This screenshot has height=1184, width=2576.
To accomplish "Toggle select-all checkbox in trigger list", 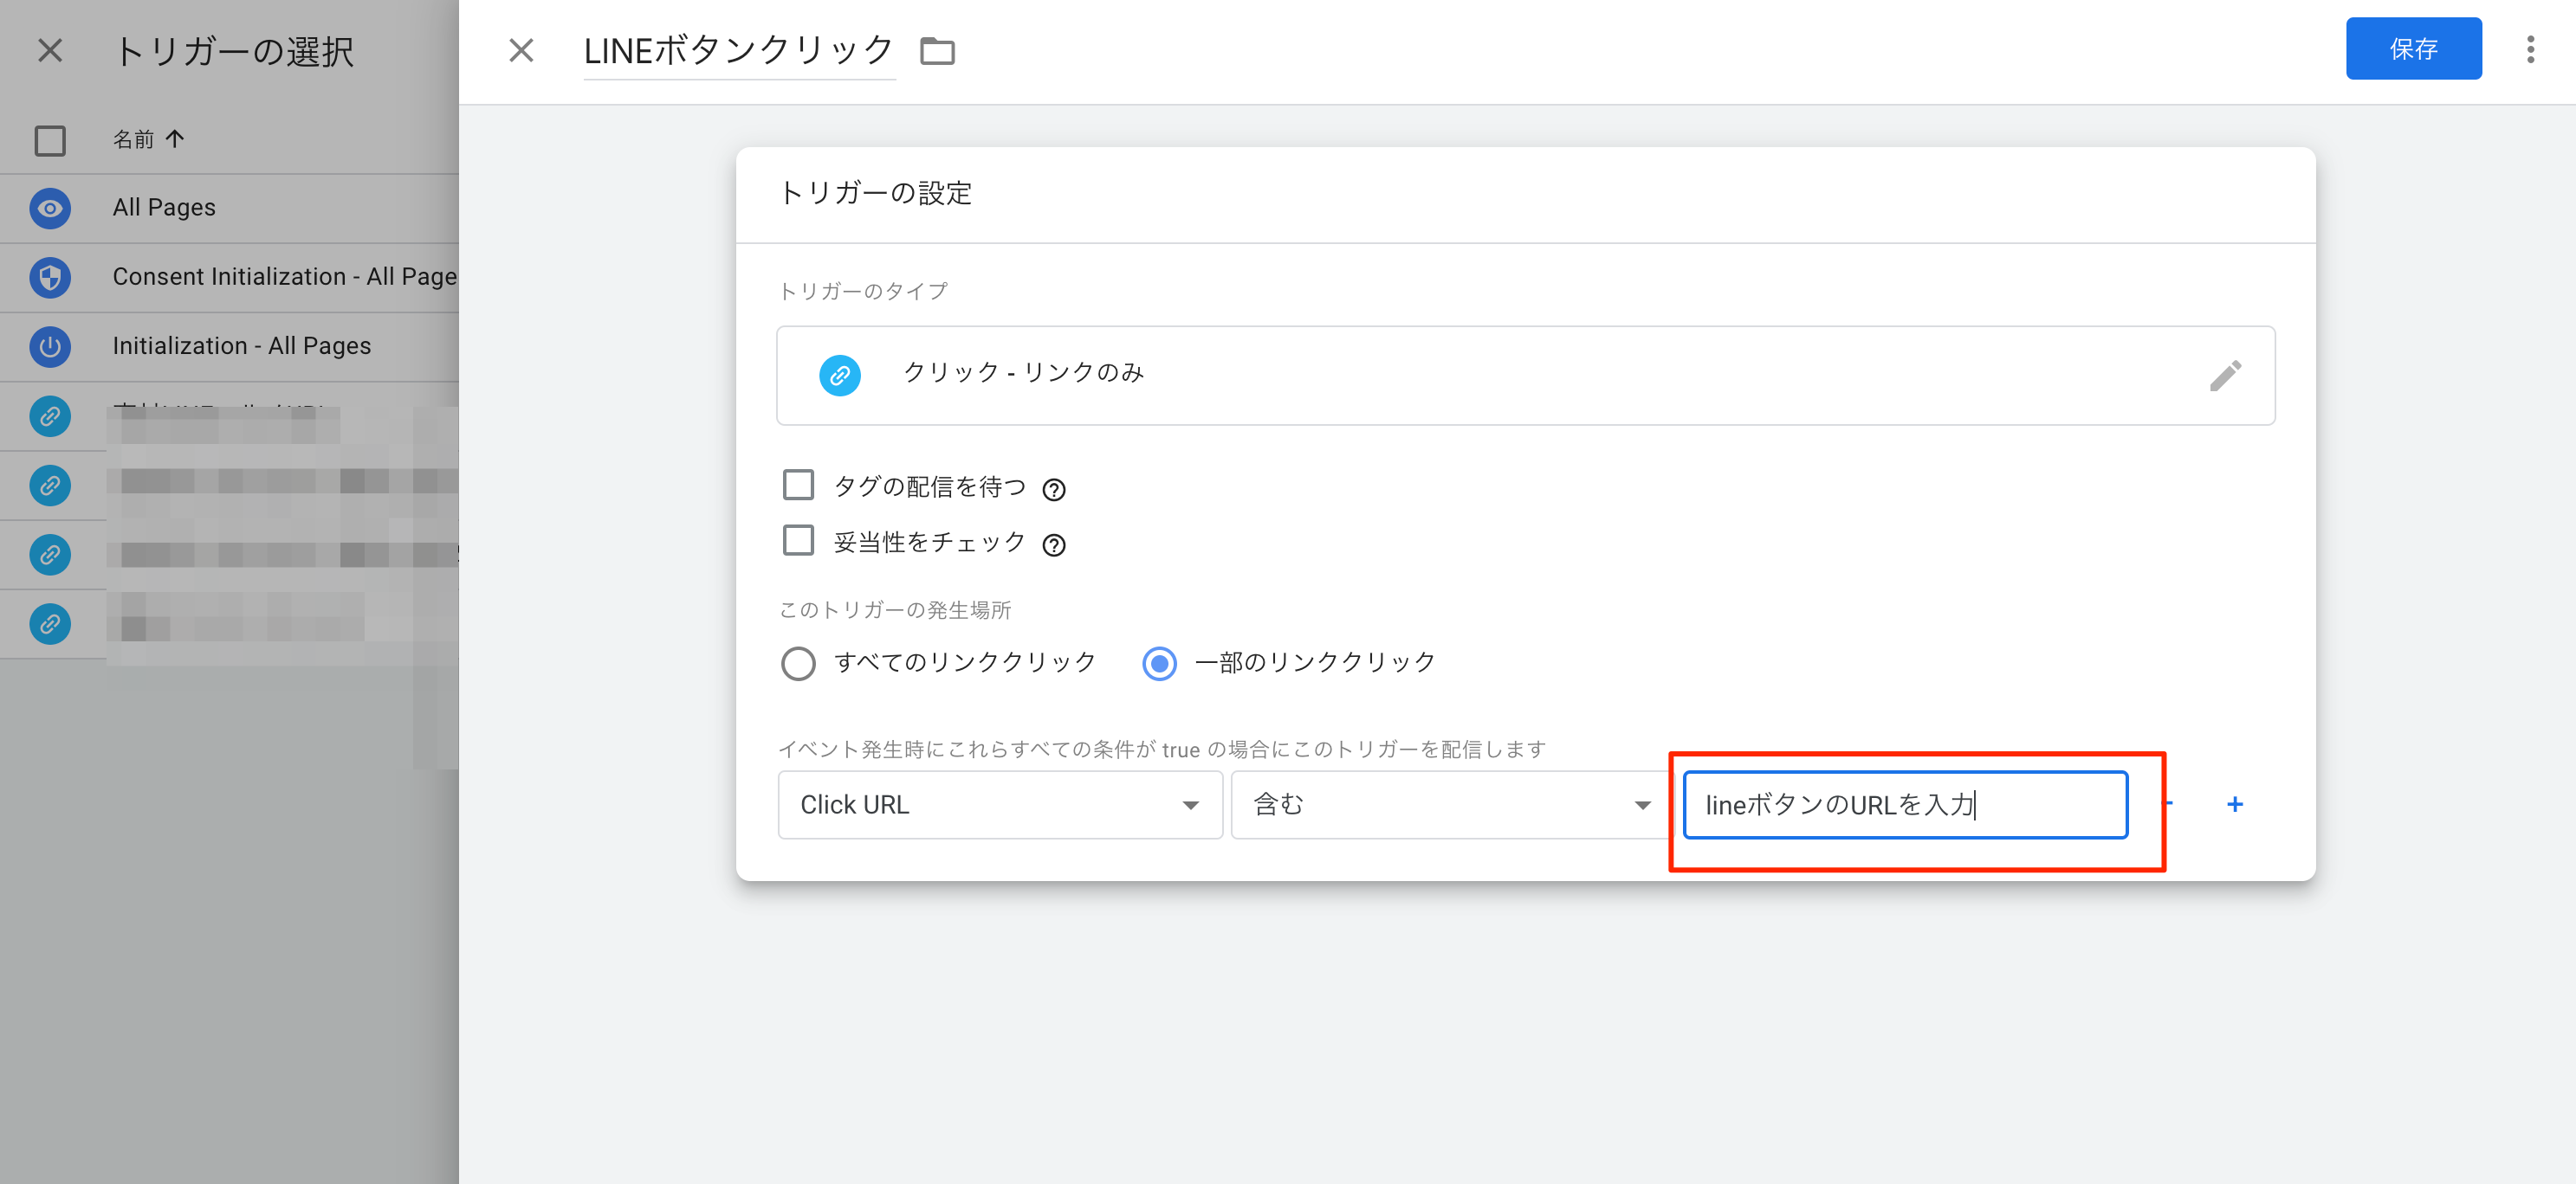I will click(x=50, y=140).
